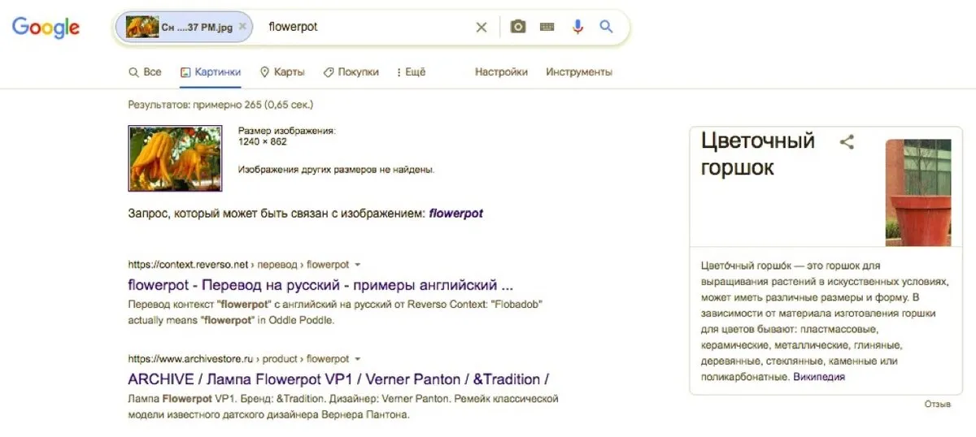The width and height of the screenshot is (976, 437).
Task: Open Инструменты options
Action: tap(579, 71)
